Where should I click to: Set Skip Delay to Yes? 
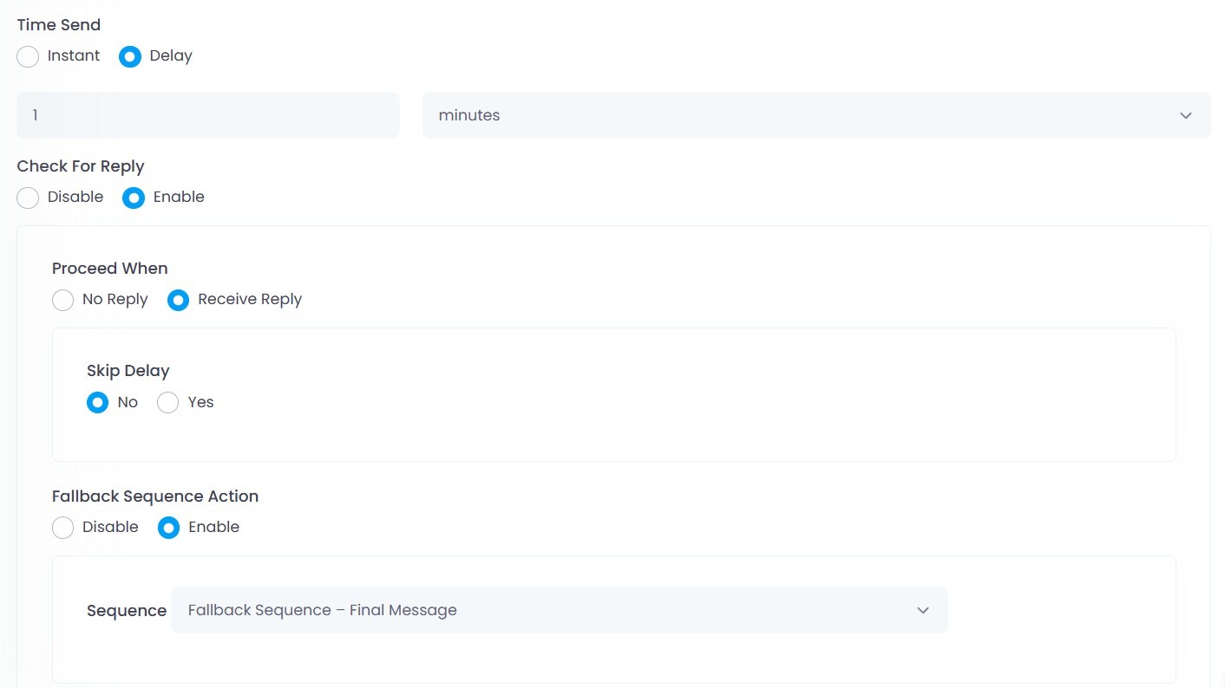pyautogui.click(x=168, y=403)
